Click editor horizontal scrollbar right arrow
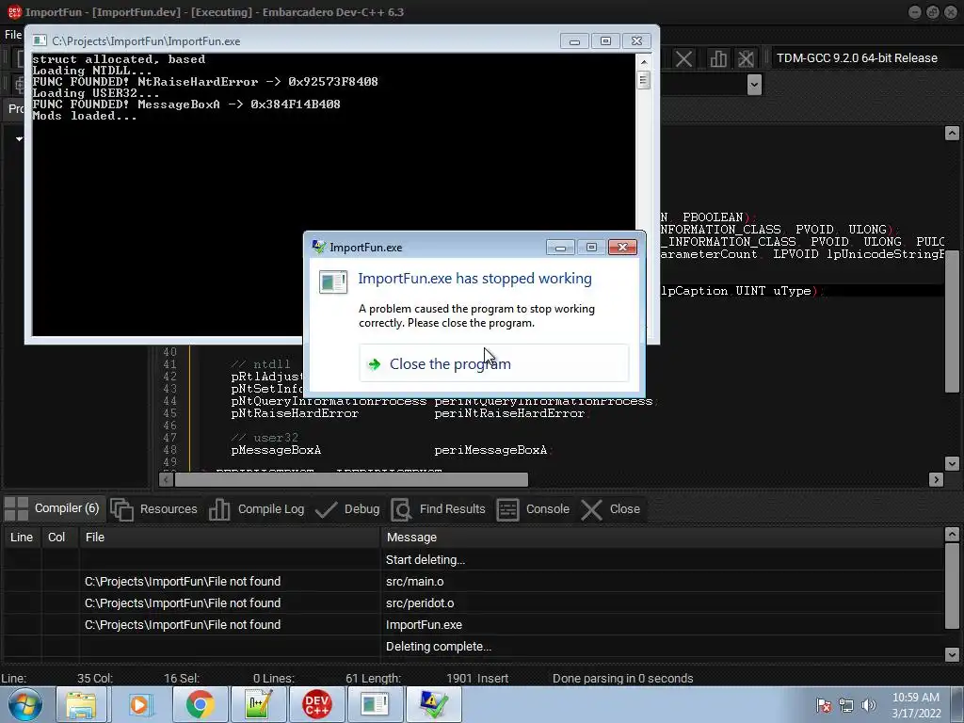Screen dimensions: 964x723 tap(936, 479)
